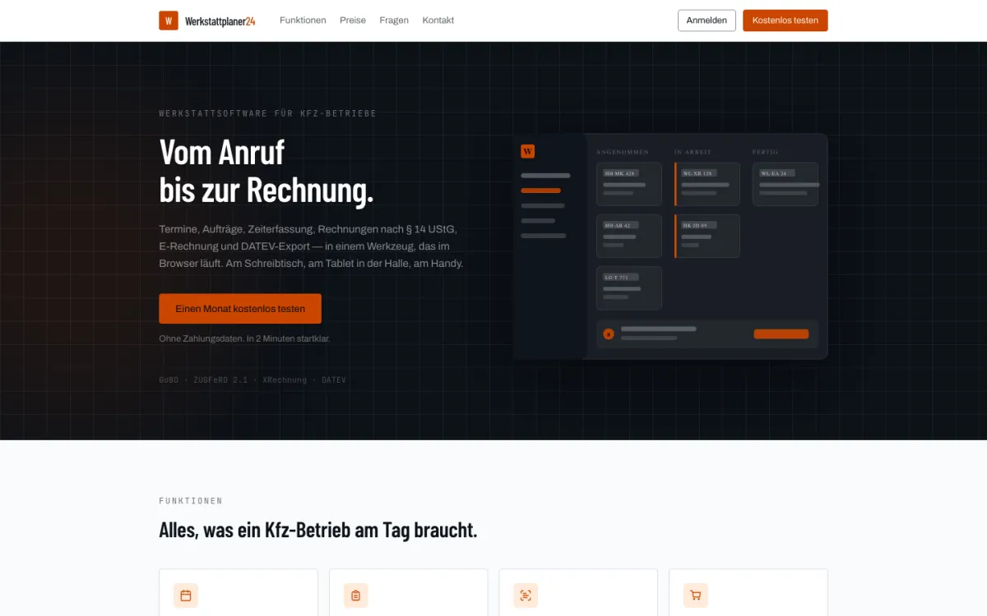The width and height of the screenshot is (987, 616).
Task: Click the HH-AB 42 order card
Action: click(629, 236)
